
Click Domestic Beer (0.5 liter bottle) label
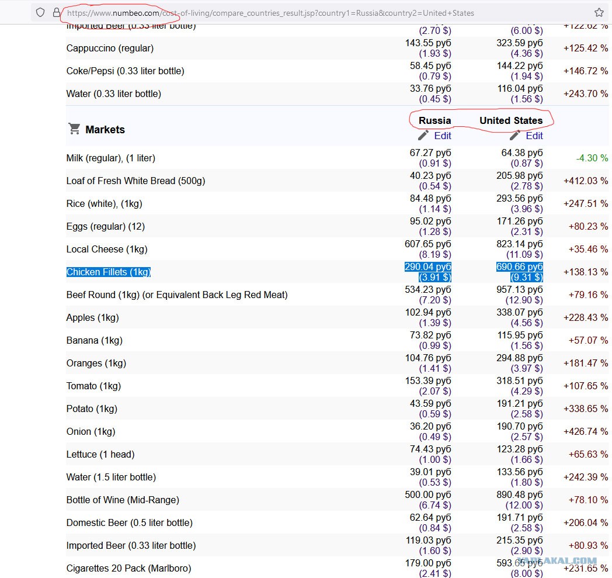pos(130,522)
